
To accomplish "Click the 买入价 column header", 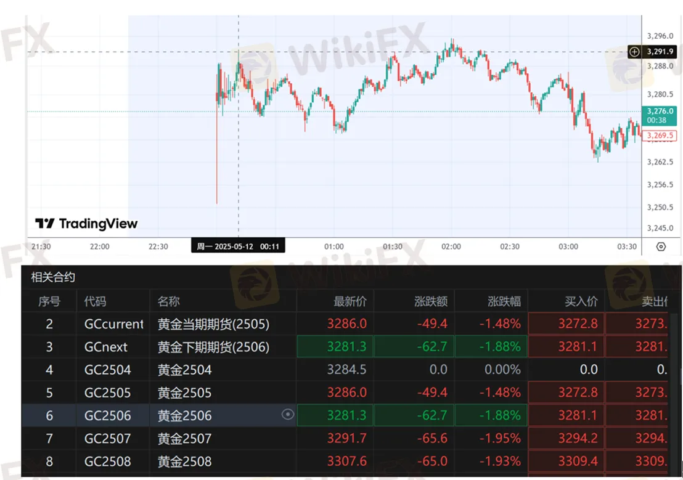I will 581,301.
